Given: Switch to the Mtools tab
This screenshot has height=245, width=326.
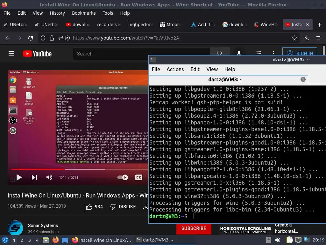Looking at the screenshot, I should [x=172, y=25].
